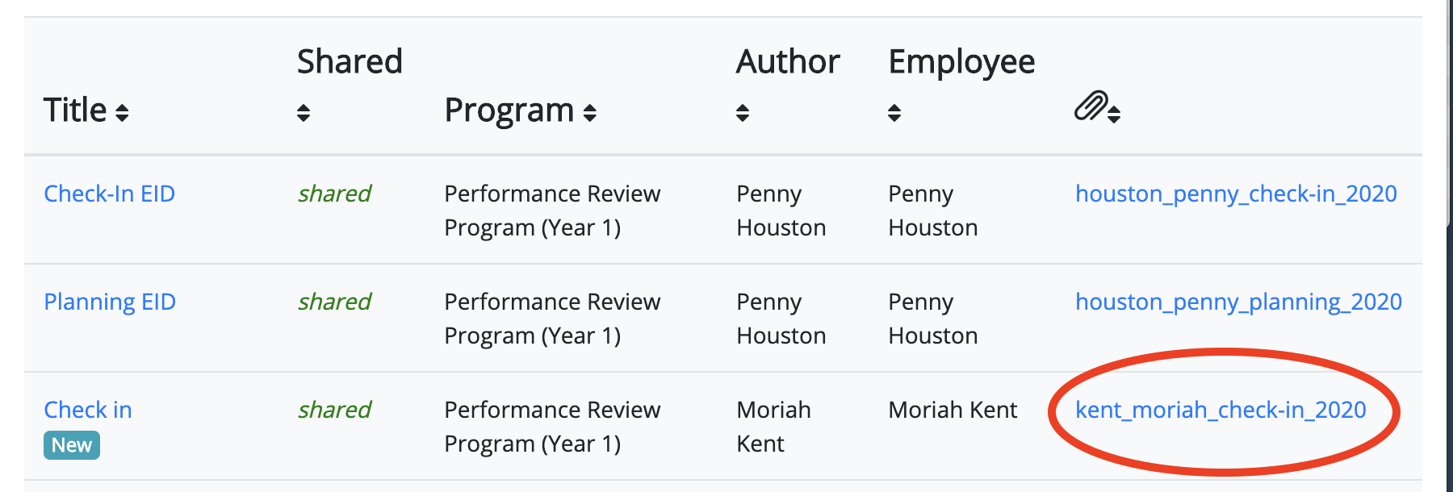Click the Employee column header text
The height and width of the screenshot is (492, 1453).
pyautogui.click(x=961, y=62)
